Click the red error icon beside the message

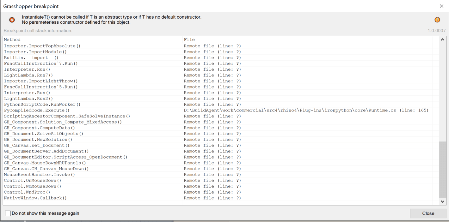pyautogui.click(x=12, y=20)
